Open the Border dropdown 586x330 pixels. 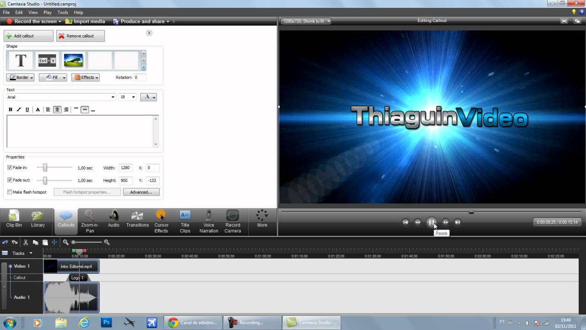pyautogui.click(x=20, y=77)
